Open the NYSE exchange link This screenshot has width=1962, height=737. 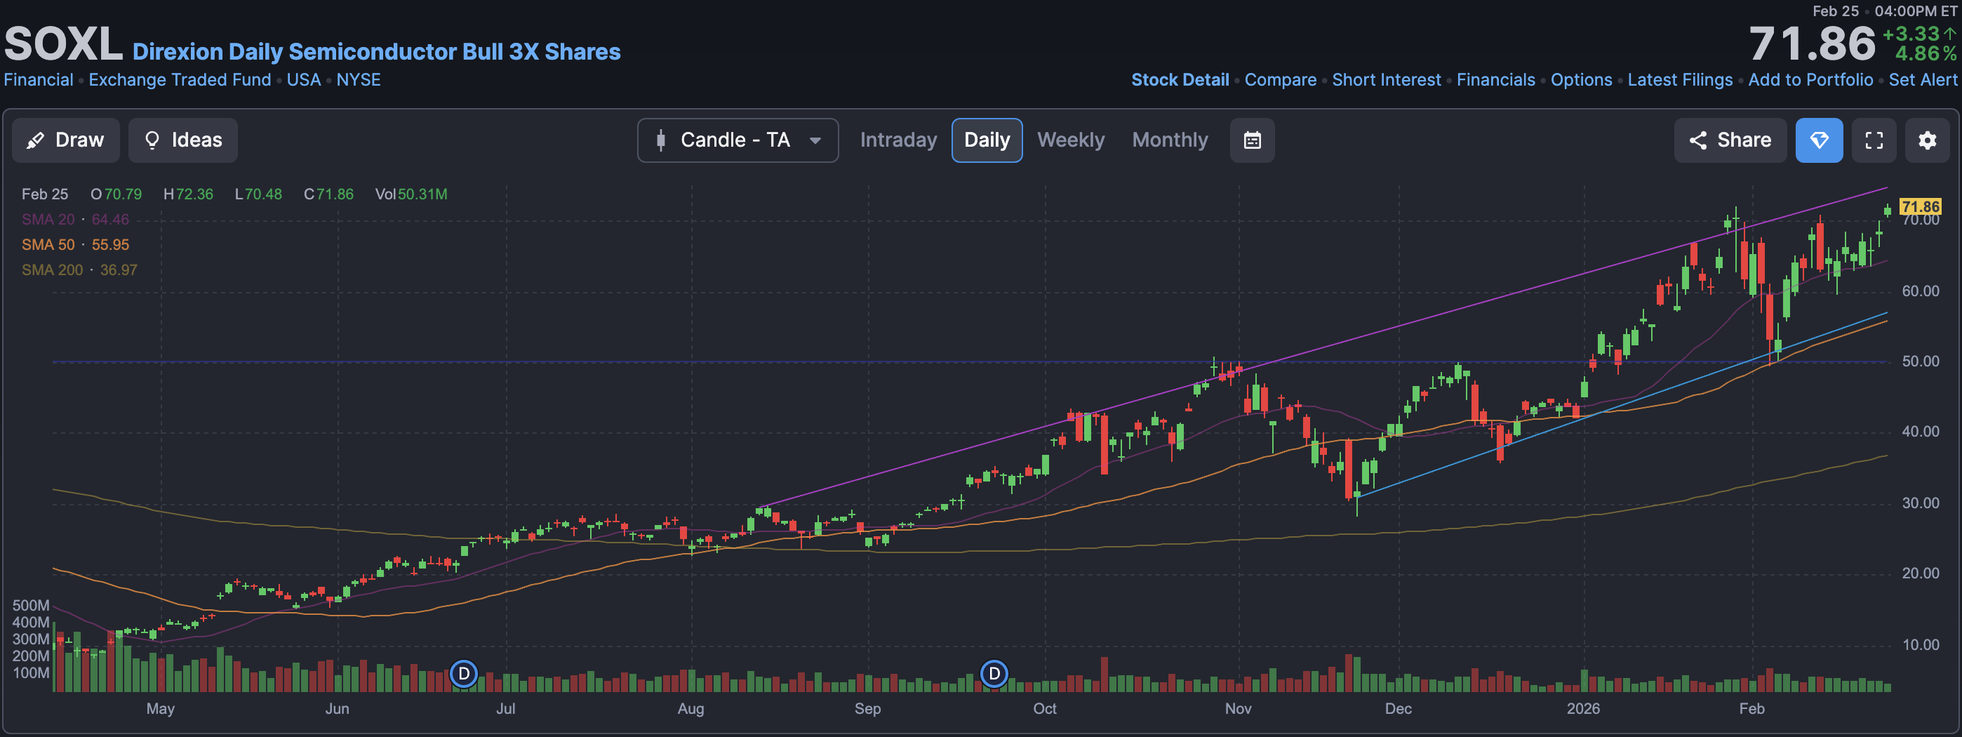tap(359, 80)
